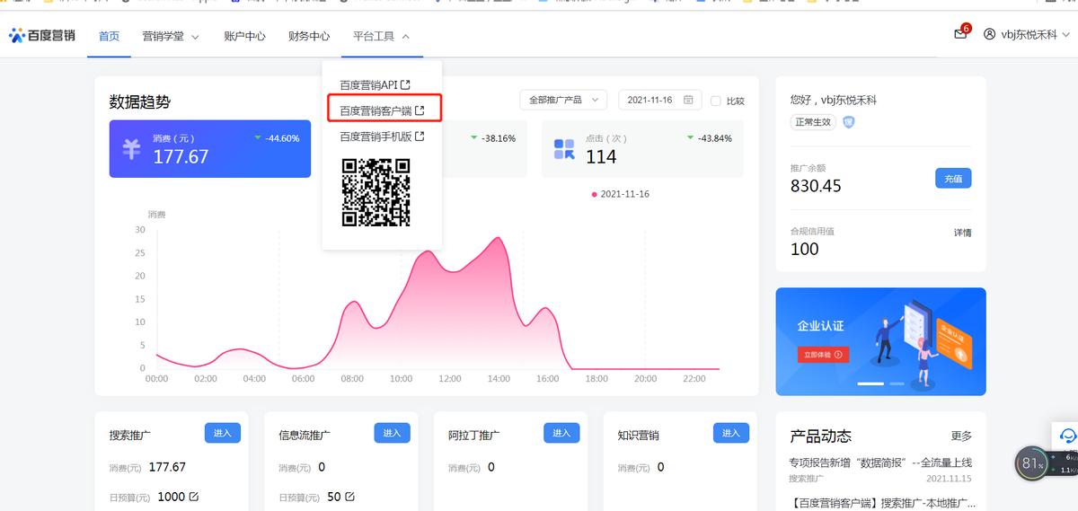Go to the 首页 tab

(109, 36)
